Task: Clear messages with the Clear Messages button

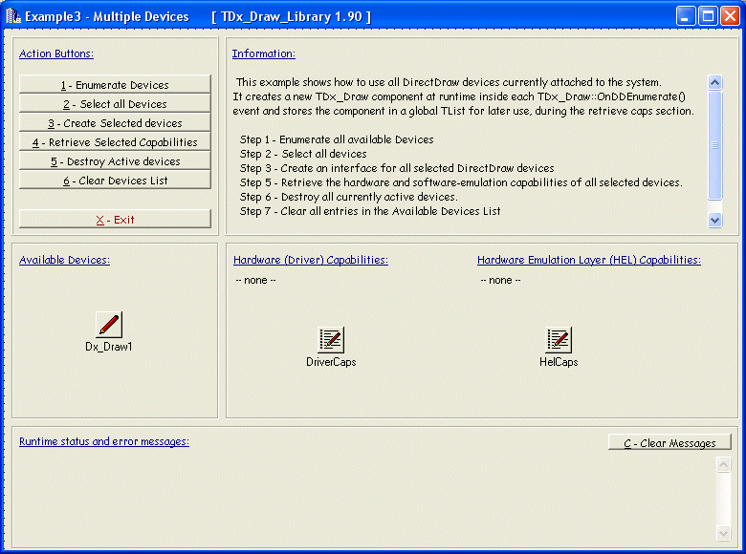Action: pyautogui.click(x=669, y=443)
